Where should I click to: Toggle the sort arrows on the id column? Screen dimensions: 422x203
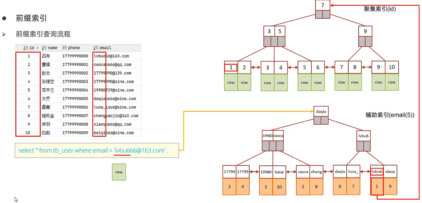(38, 48)
